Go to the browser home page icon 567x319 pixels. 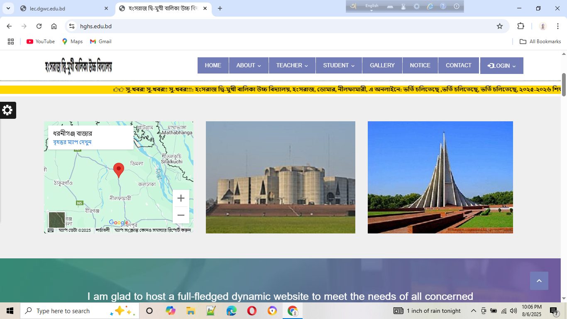tap(54, 26)
